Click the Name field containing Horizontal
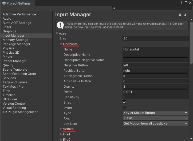Screen dimensions: 193x141 coord(155,49)
